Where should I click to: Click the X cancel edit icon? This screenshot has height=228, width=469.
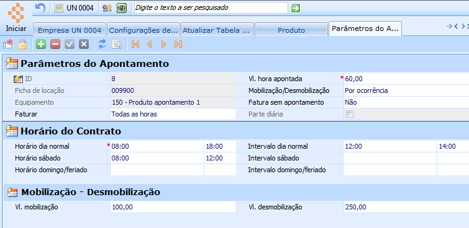[x=84, y=45]
